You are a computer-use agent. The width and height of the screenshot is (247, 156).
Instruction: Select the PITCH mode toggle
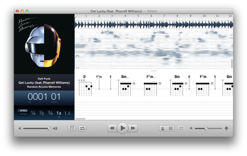23,114
